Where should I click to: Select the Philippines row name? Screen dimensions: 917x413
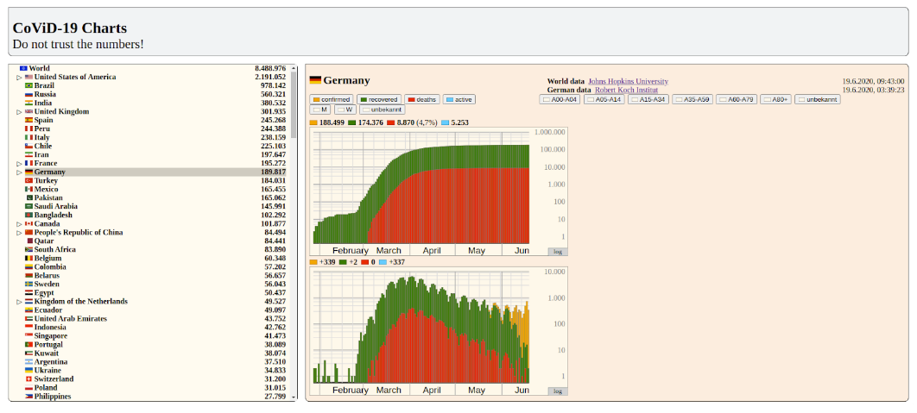[x=53, y=397]
